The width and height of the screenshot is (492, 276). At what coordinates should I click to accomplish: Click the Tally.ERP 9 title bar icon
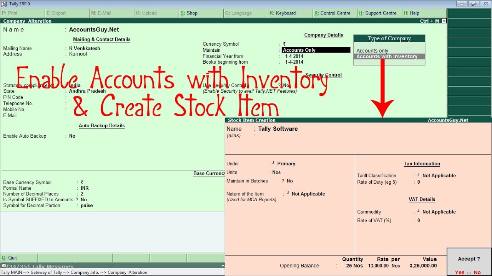tap(3, 4)
